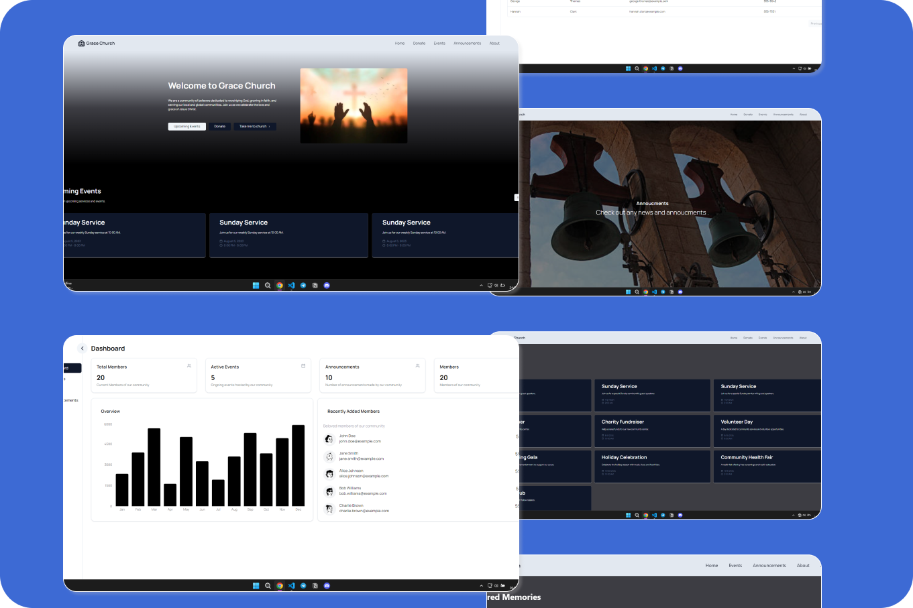Screen dimensions: 913x608
Task: Click the calendar icon on Active Events card
Action: coord(303,365)
